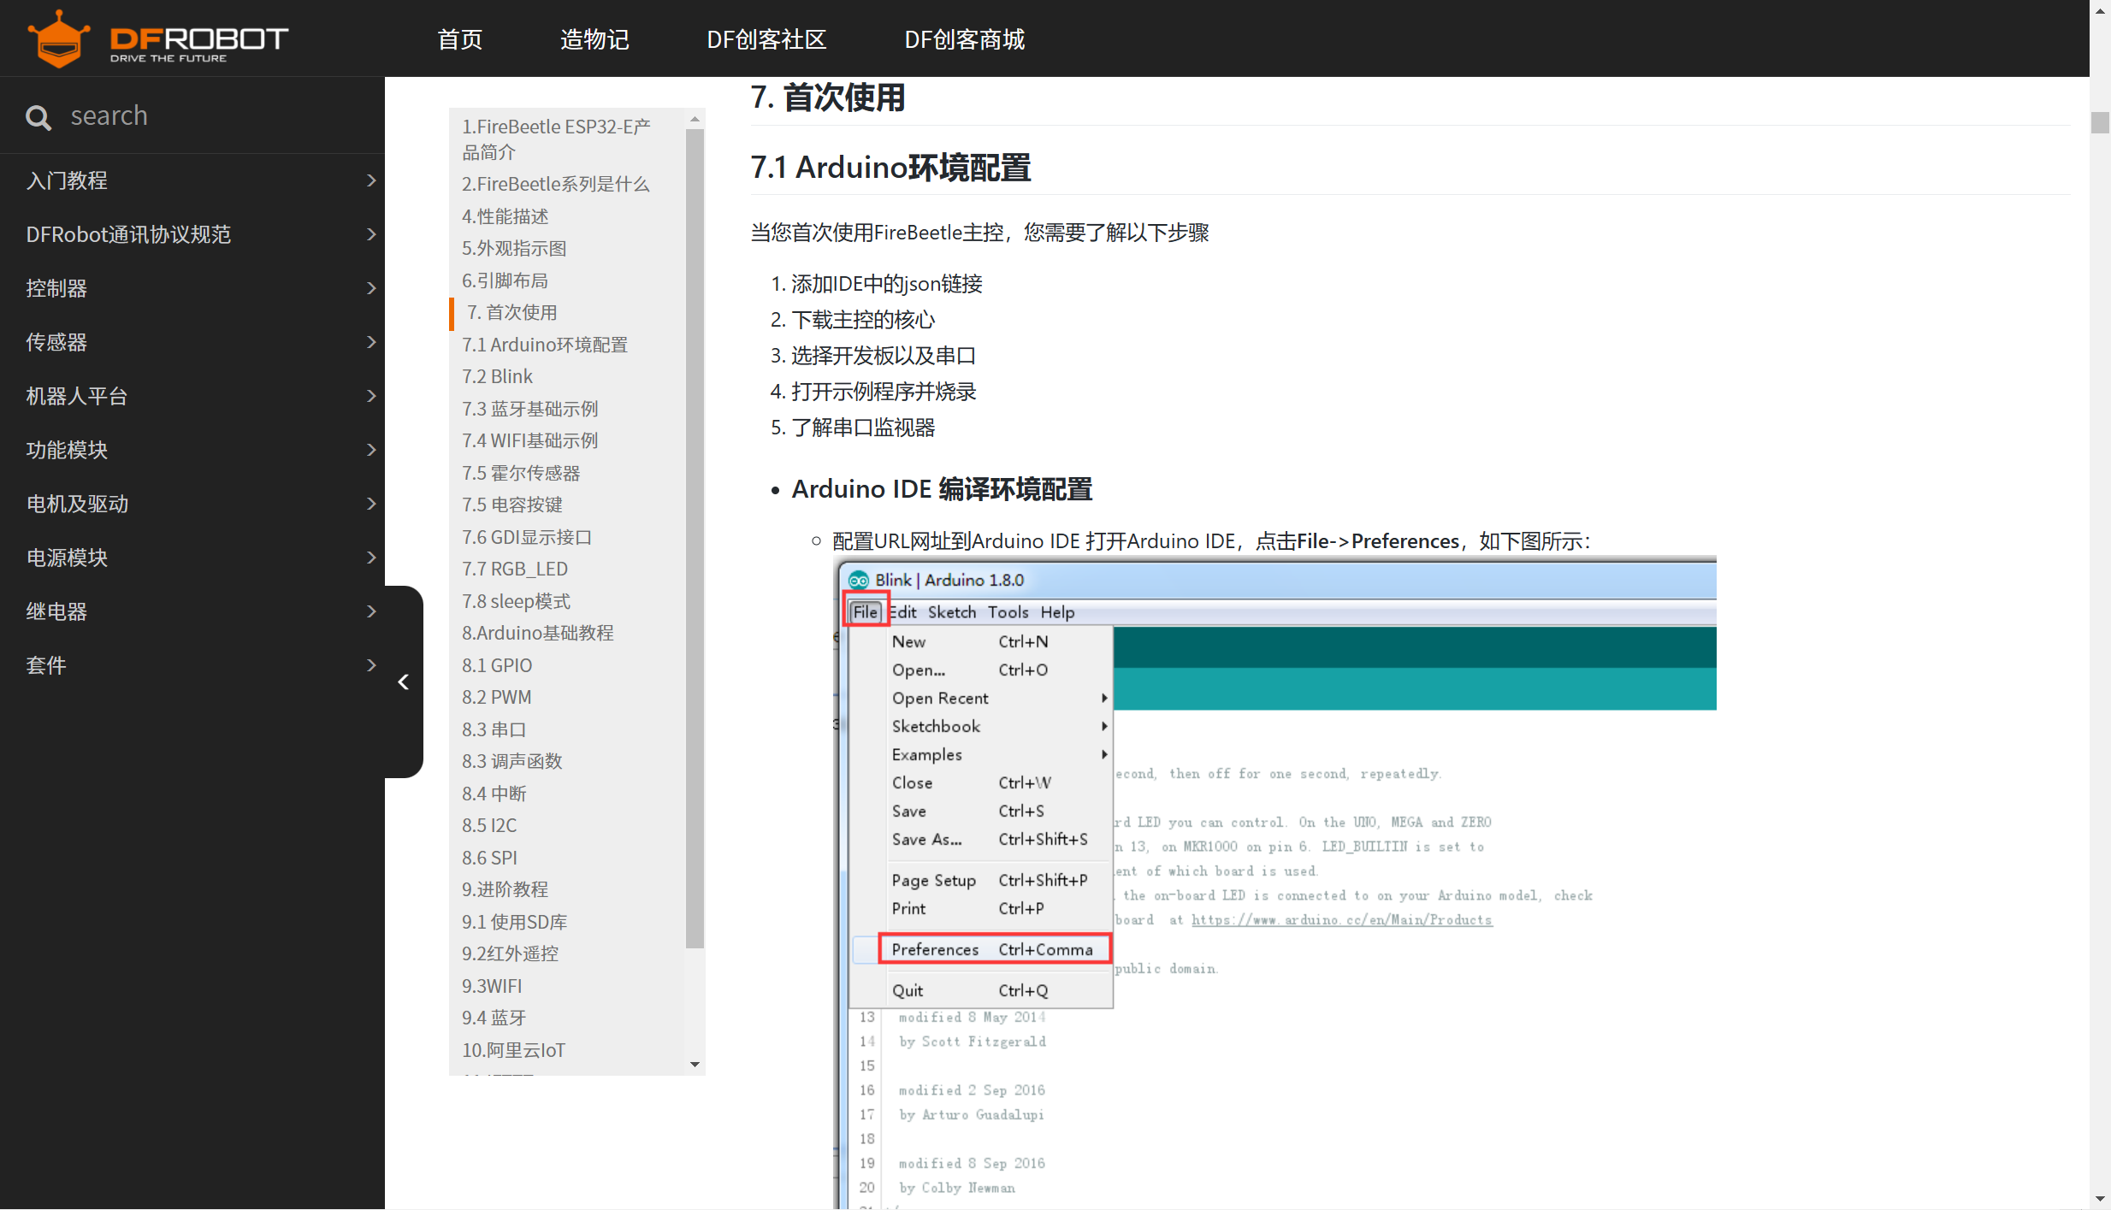Open the 7.8 sleep模式 contents entry
This screenshot has width=2111, height=1210.
point(516,601)
